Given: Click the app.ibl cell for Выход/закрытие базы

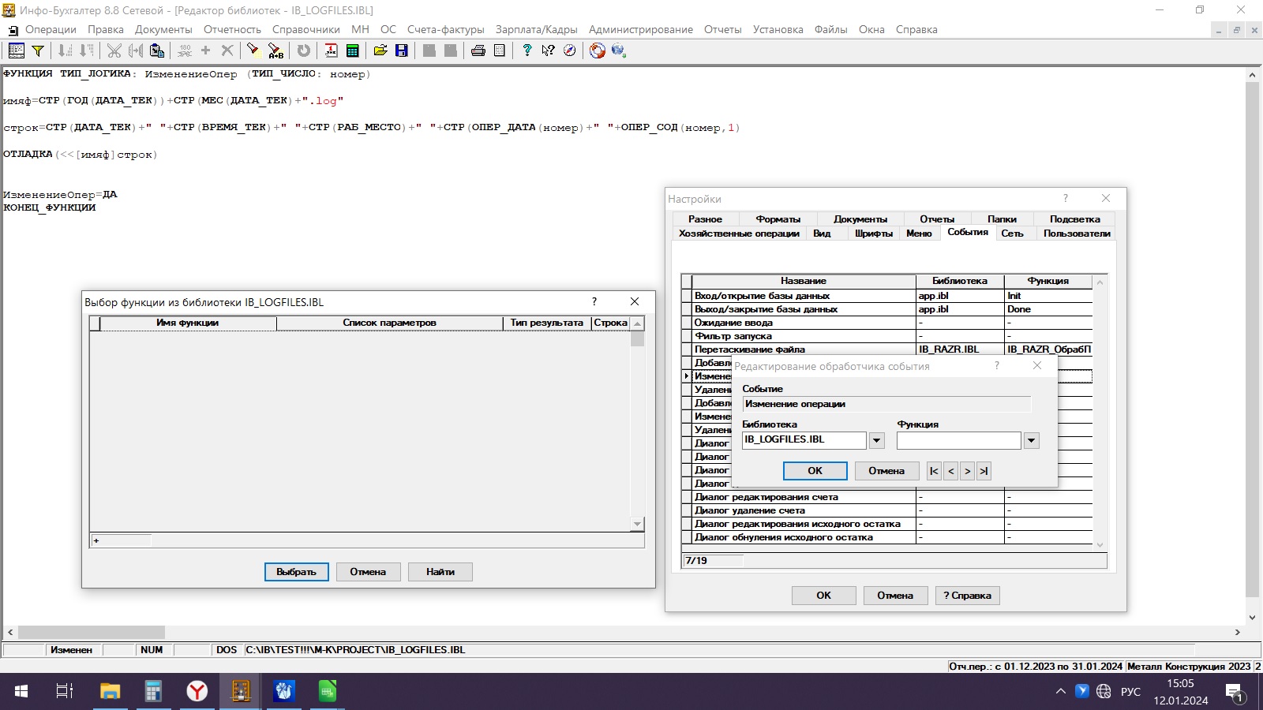Looking at the screenshot, I should (x=960, y=309).
